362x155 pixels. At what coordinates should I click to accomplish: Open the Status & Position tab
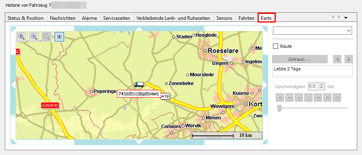[25, 18]
